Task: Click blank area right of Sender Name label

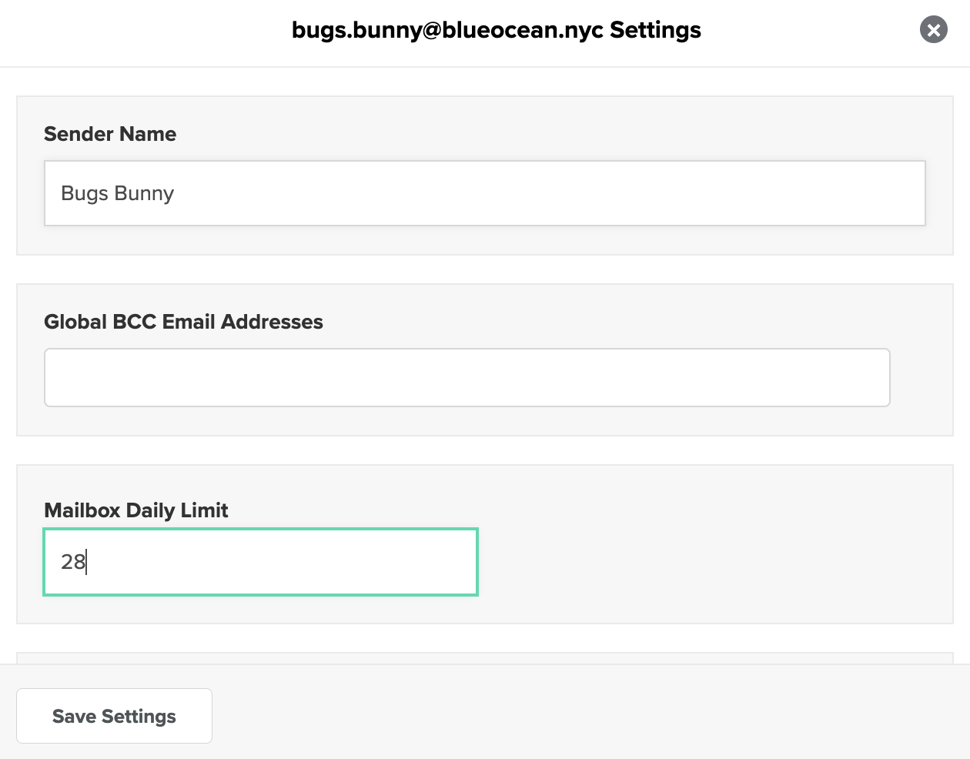Action: click(550, 134)
